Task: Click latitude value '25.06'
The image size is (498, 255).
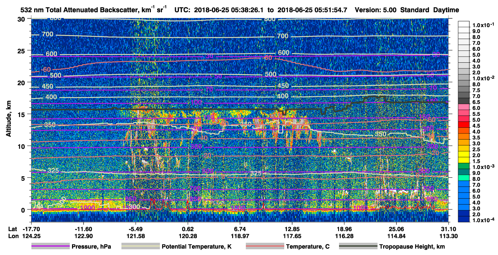Action: tap(396, 228)
